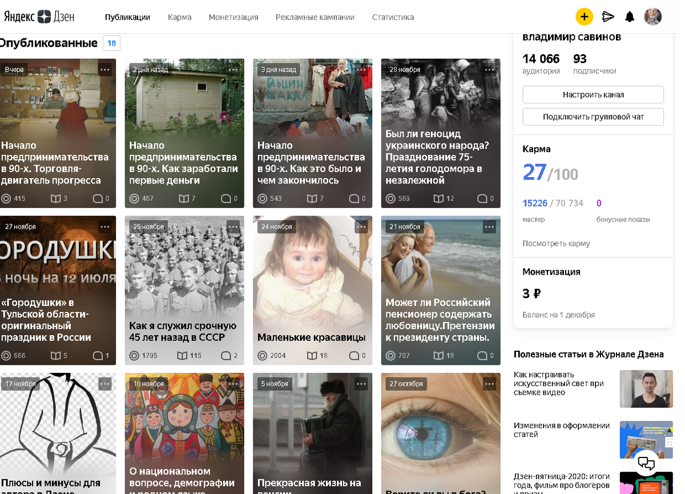This screenshot has width=685, height=494.
Task: Click Настроить канал button
Action: [x=593, y=95]
